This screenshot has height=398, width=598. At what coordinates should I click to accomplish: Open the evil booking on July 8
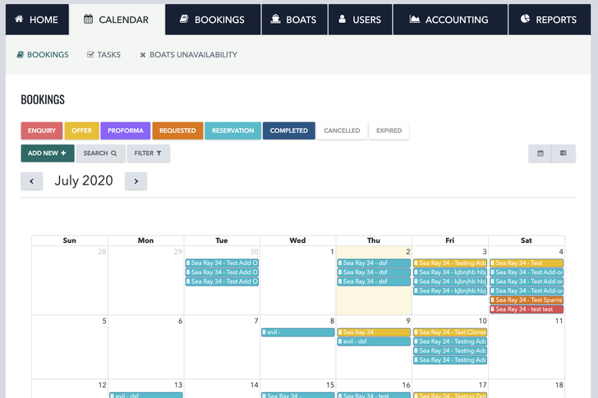pos(297,332)
